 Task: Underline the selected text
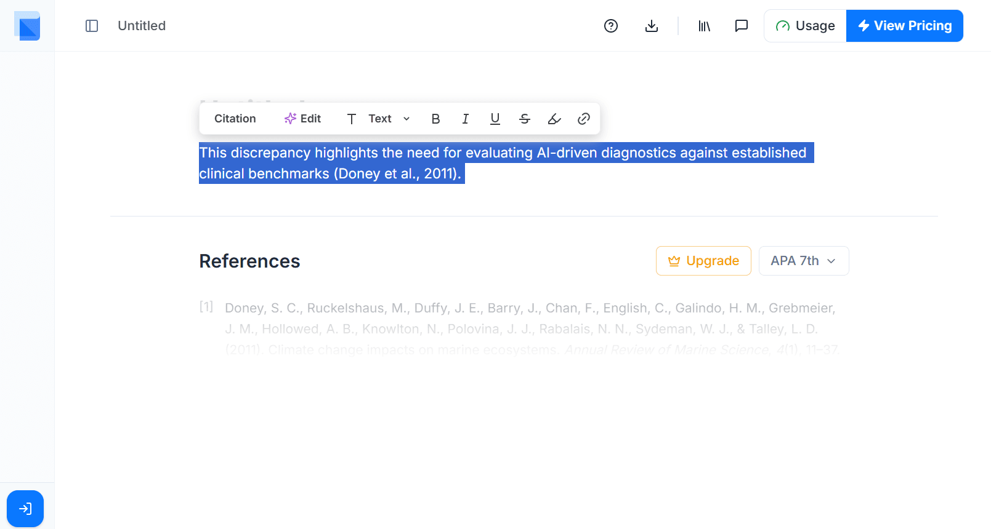click(x=495, y=119)
